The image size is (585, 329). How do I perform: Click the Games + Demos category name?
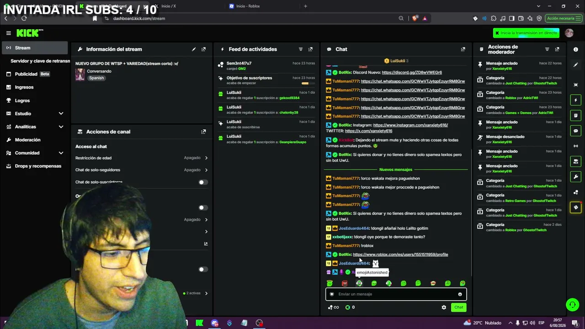[519, 113]
